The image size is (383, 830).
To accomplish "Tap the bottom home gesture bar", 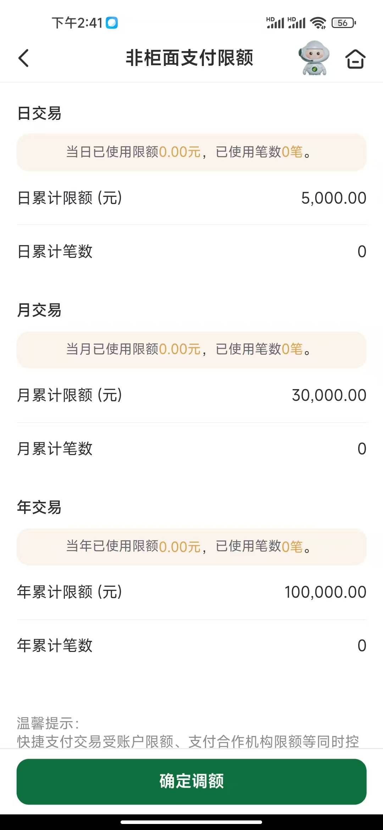I will (x=191, y=822).
